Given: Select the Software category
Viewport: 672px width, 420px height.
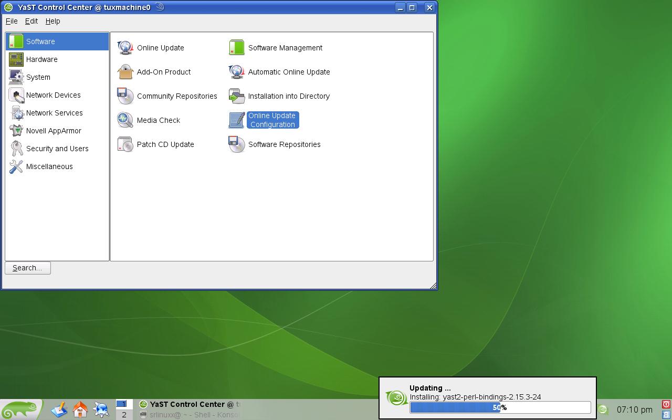Looking at the screenshot, I should click(57, 41).
